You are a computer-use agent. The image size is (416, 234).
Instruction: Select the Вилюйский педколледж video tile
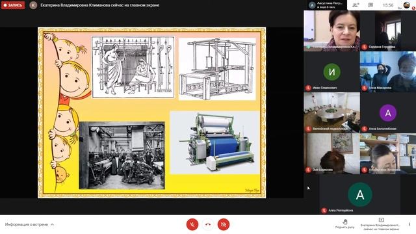332,112
